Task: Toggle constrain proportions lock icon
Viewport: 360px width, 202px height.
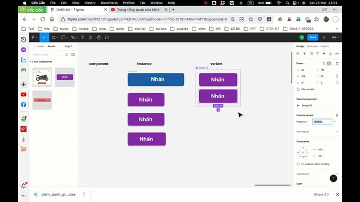Action: point(337,76)
